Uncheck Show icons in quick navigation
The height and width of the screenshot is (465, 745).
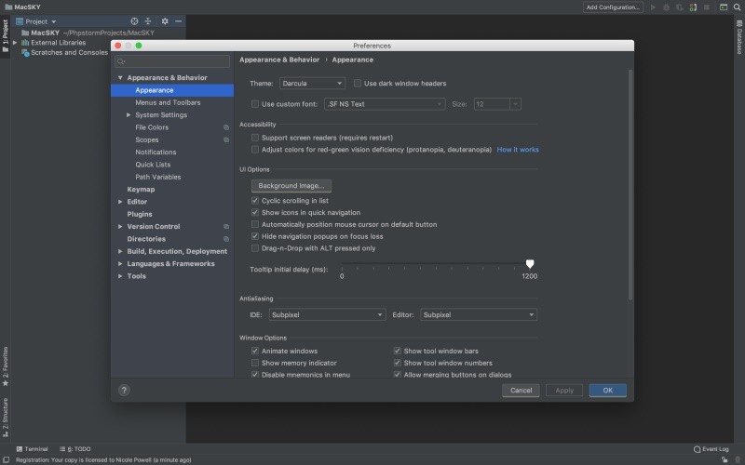255,213
